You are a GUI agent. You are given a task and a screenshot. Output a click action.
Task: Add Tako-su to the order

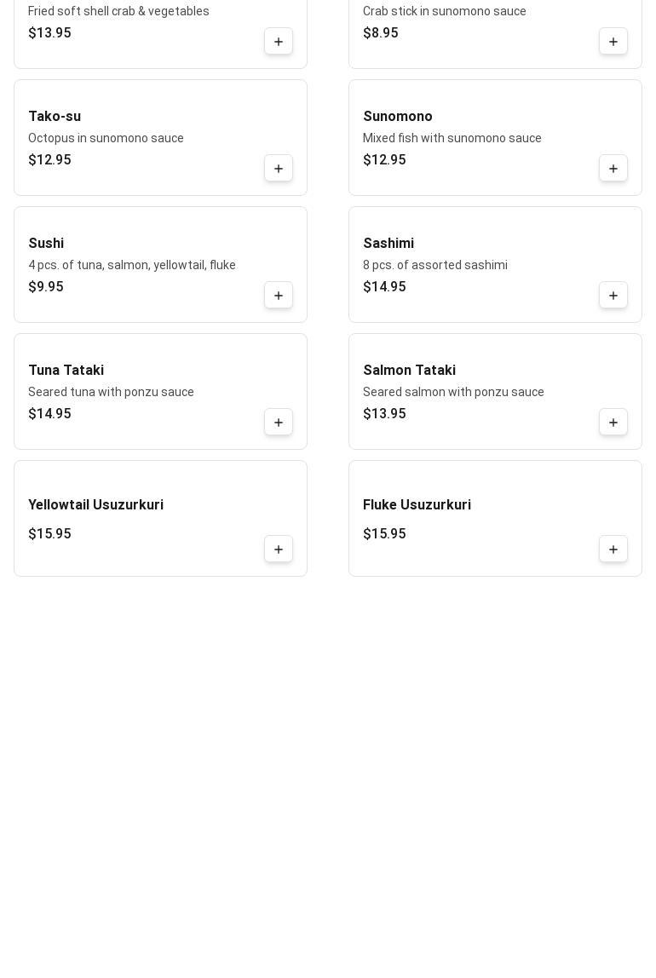point(279,169)
